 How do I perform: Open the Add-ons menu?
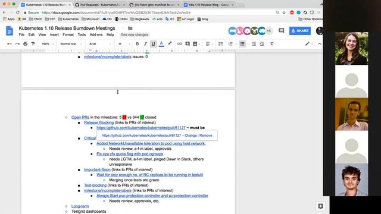[96, 34]
